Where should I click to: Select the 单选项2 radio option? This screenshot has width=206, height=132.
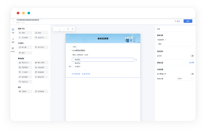78,63
